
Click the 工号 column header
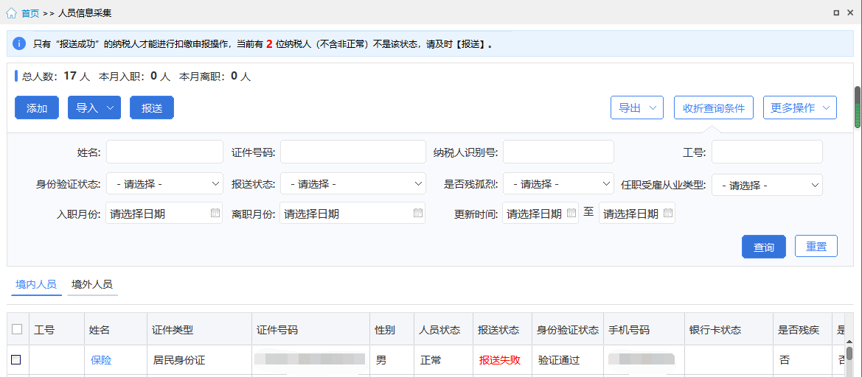[x=57, y=329]
